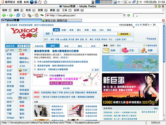Image resolution: width=166 pixels, height=125 pixels.
Task: Click the page's vertical scrollbar thumb
Action: point(164,44)
